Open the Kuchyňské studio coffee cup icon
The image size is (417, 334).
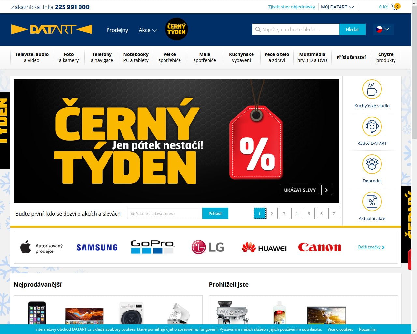click(x=372, y=89)
